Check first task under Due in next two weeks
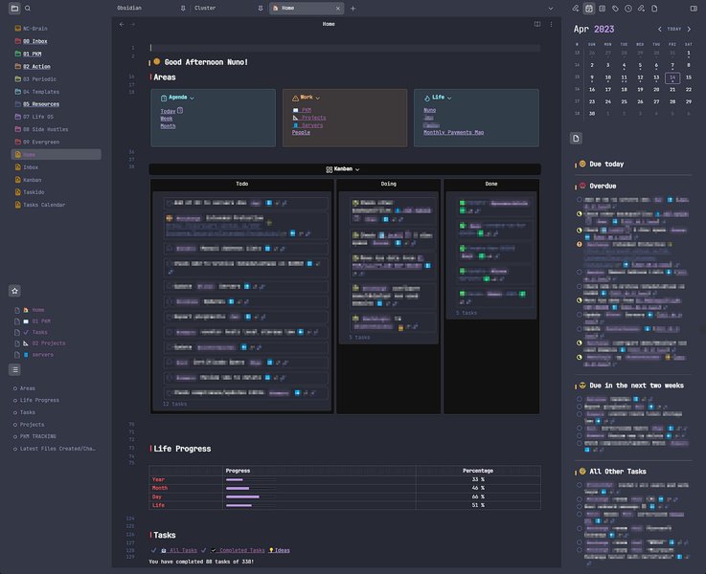 [579, 399]
